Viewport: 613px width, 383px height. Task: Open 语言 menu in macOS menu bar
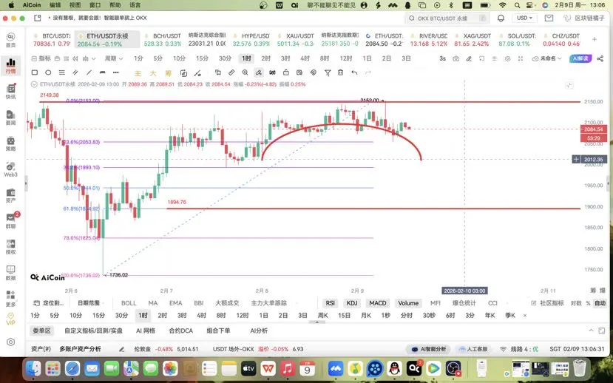point(135,5)
